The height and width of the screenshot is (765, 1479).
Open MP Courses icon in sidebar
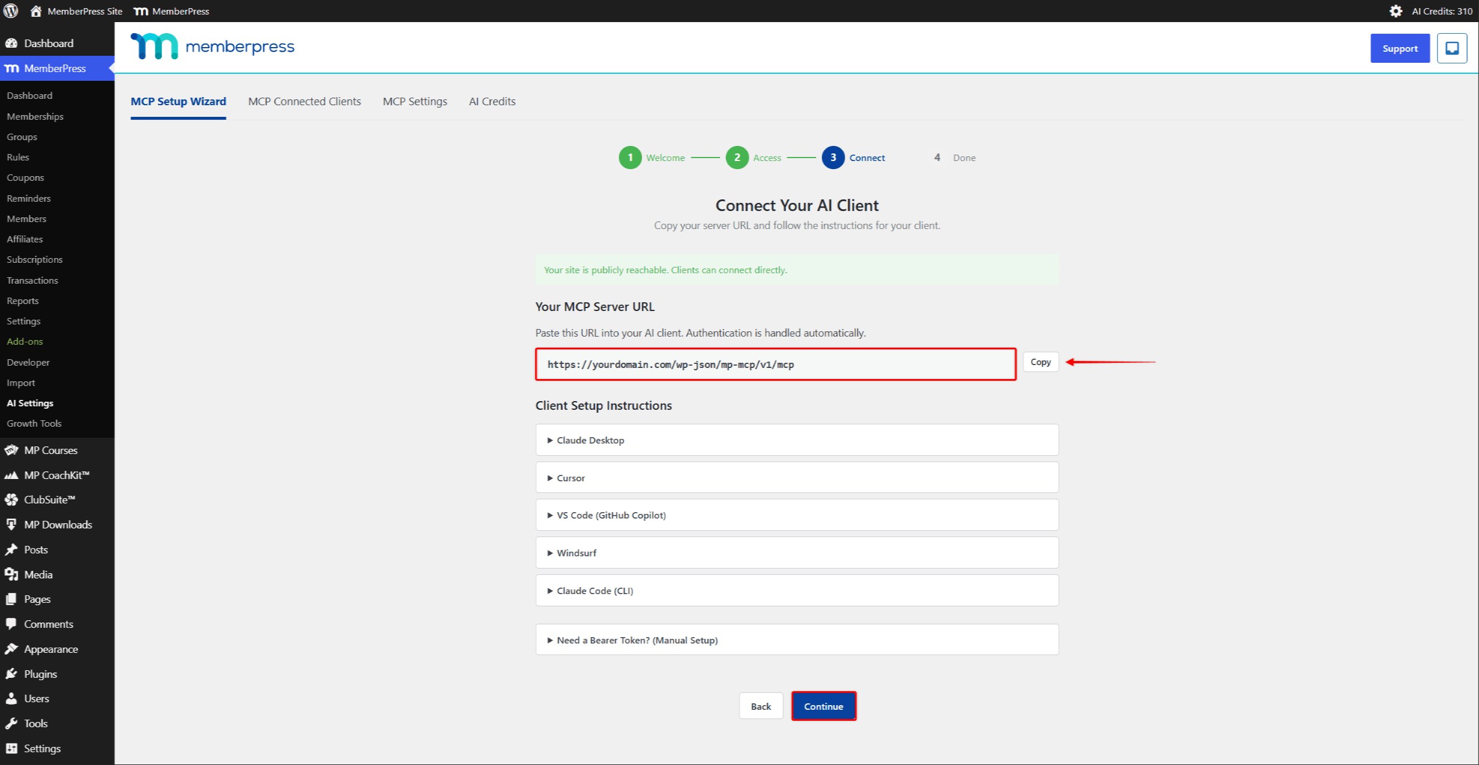click(x=11, y=450)
